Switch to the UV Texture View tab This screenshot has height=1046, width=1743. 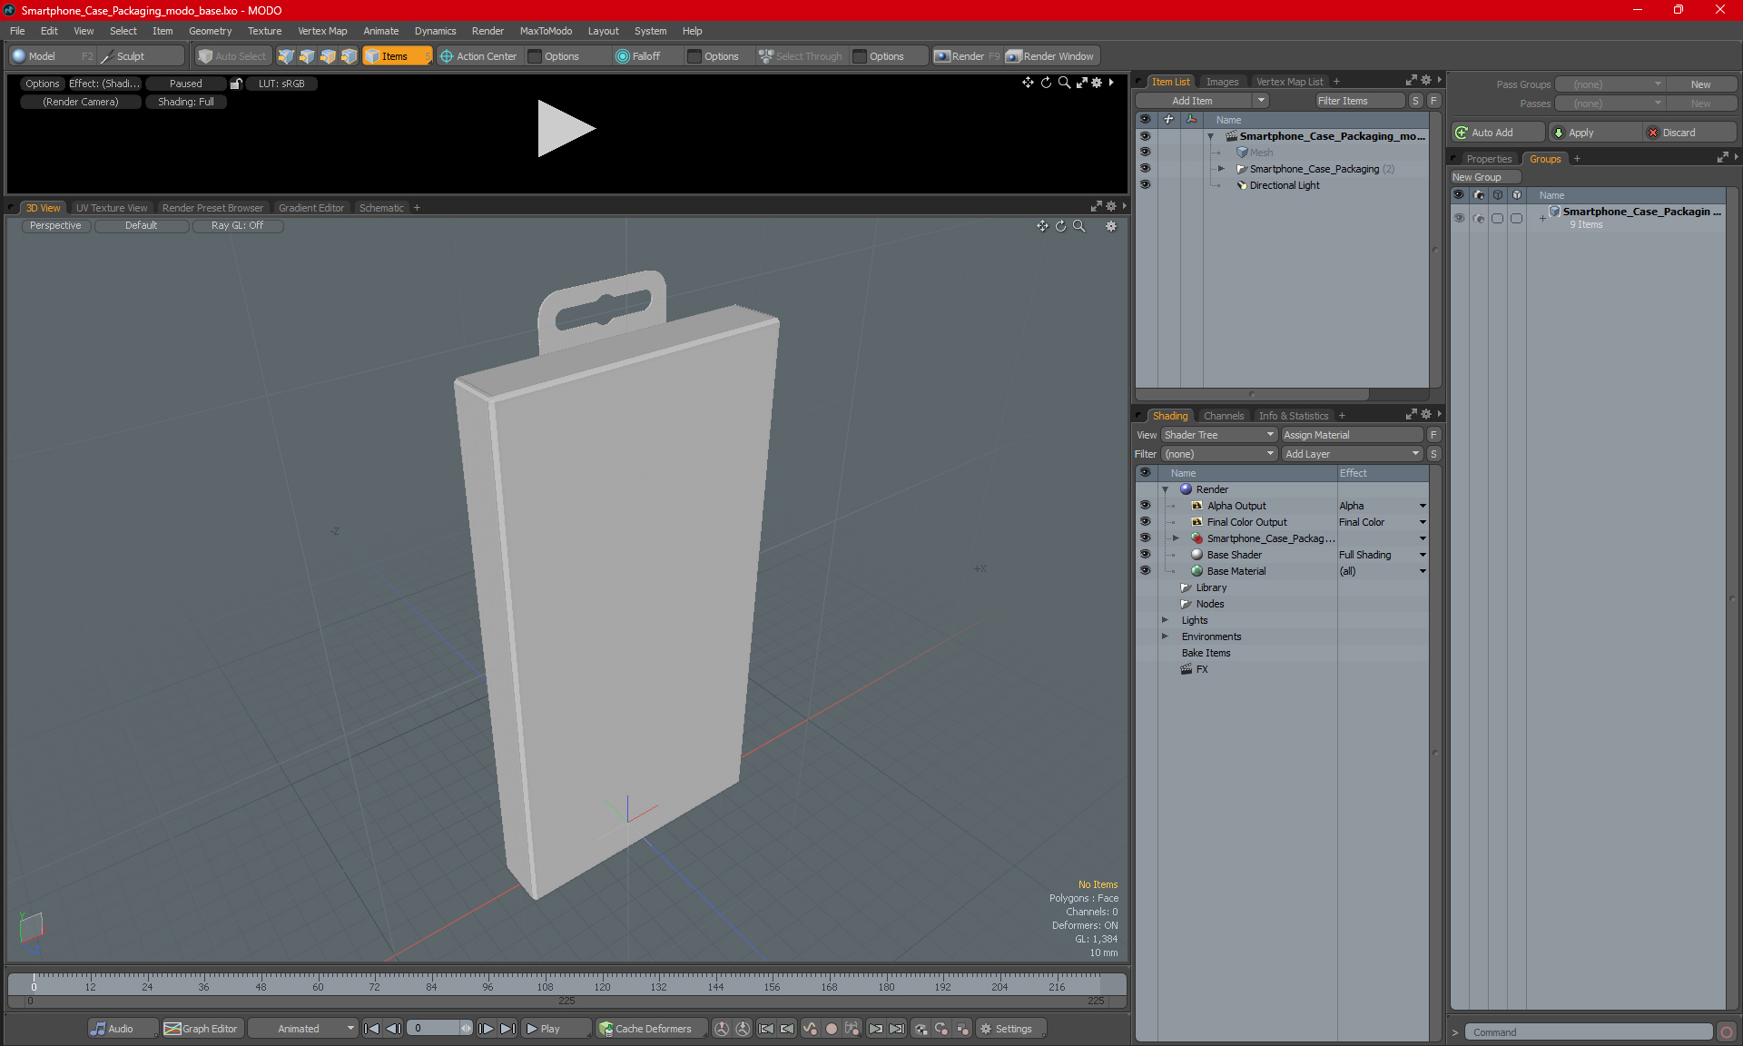tap(111, 208)
